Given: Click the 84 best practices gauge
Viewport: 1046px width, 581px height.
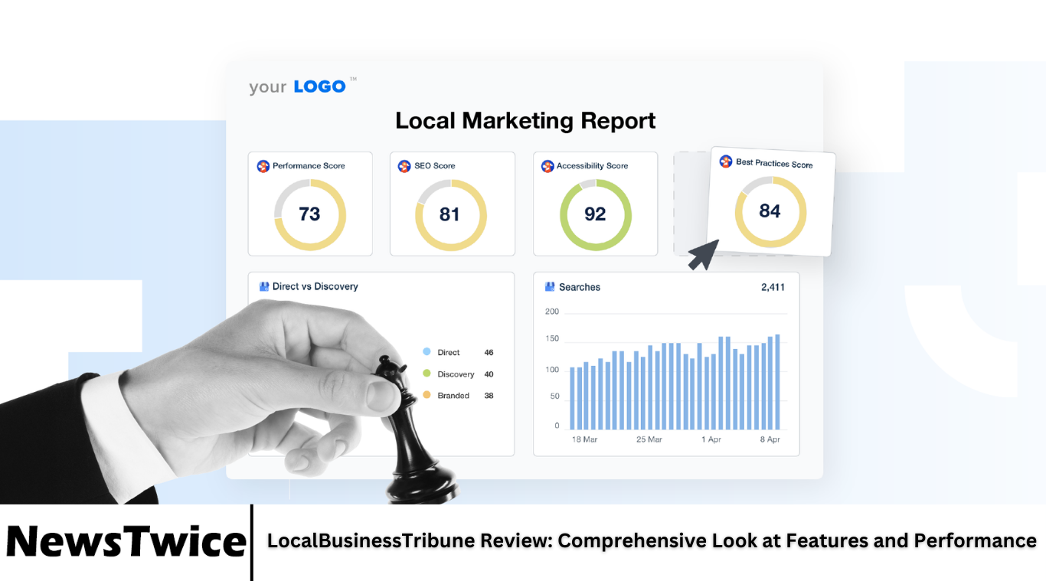Looking at the screenshot, I should pos(770,211).
